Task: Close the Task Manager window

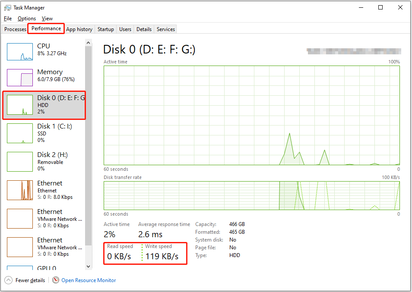Action: coord(400,8)
